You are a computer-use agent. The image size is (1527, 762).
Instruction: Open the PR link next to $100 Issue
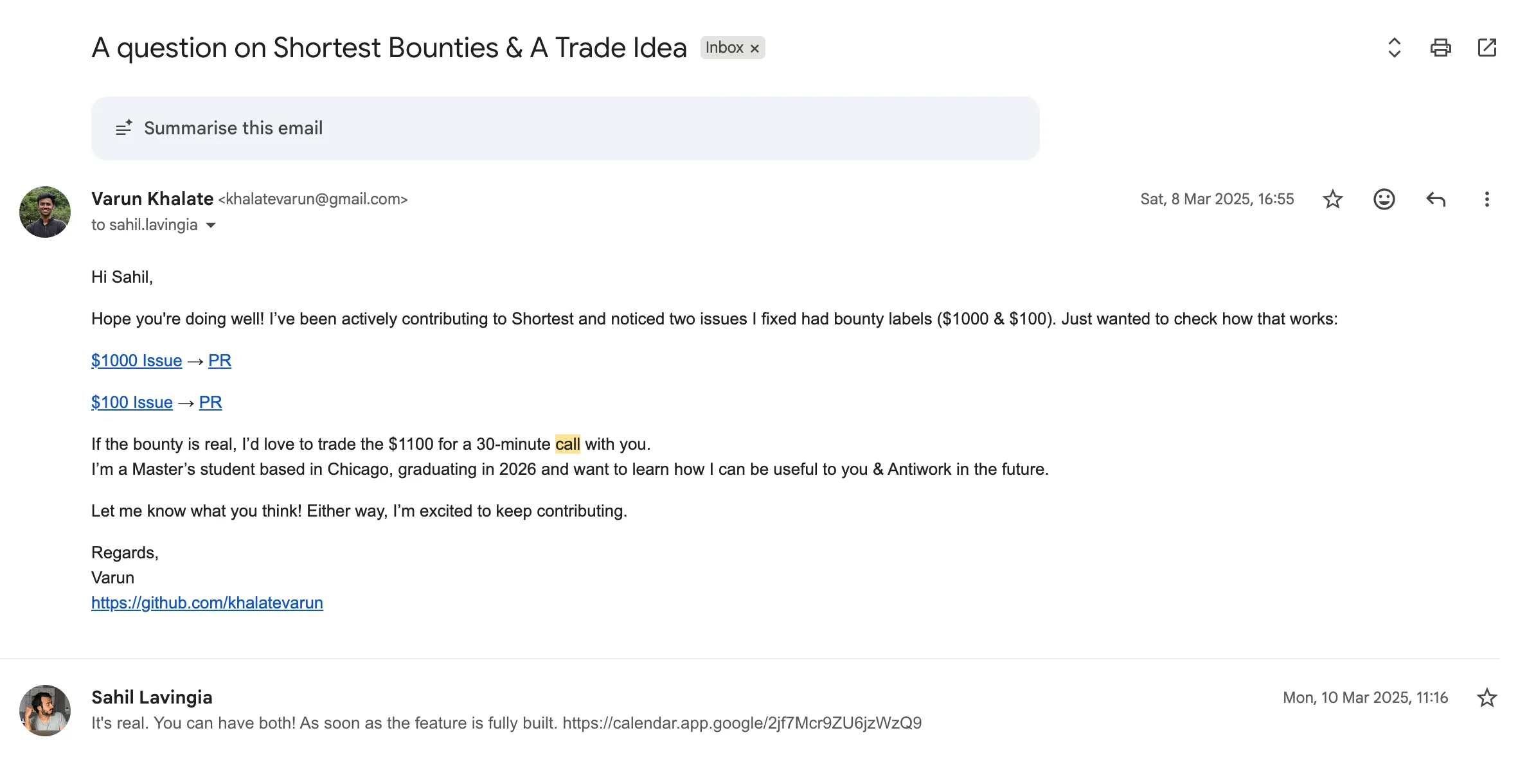[x=210, y=402]
